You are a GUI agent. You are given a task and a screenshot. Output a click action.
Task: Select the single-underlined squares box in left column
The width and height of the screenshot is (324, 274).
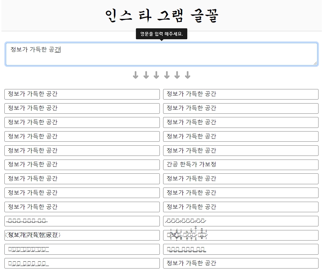click(82, 263)
